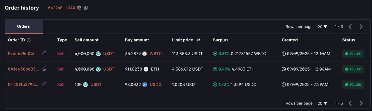Click WBTC token link in buy amount

tap(156, 54)
